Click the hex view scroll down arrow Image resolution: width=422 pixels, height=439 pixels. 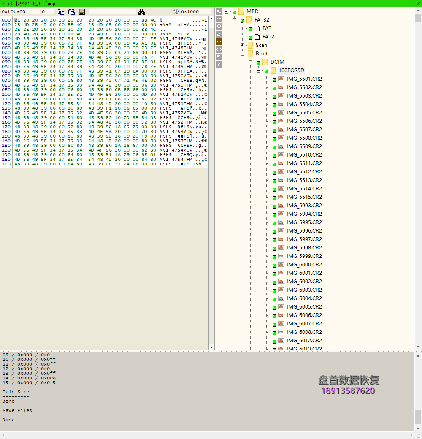click(x=211, y=347)
